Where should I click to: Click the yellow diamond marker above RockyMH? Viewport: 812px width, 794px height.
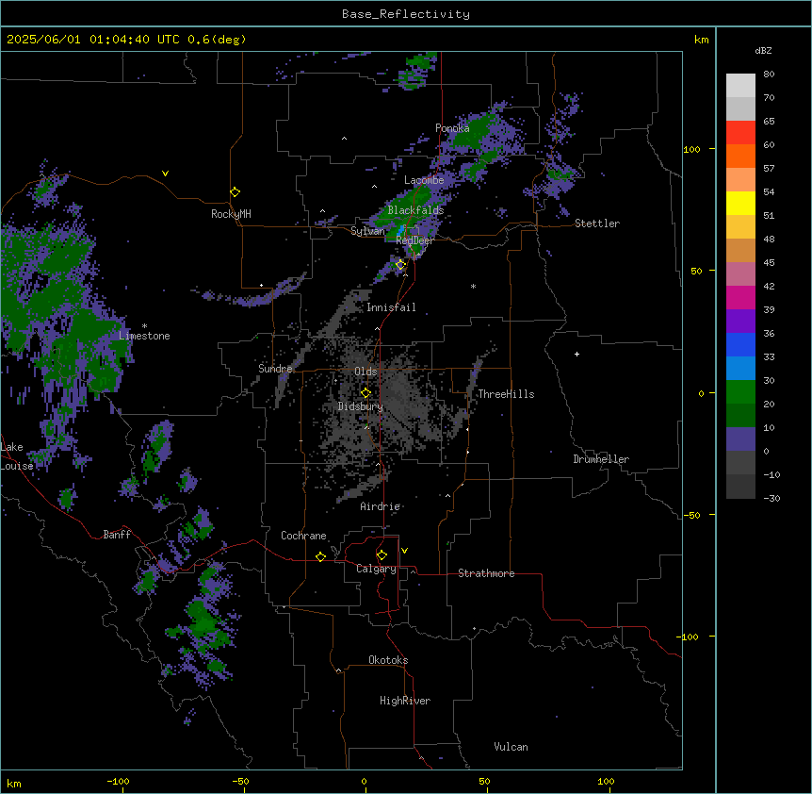(235, 192)
